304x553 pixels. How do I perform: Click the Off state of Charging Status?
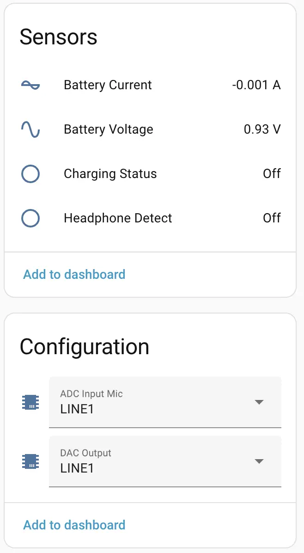pos(272,174)
